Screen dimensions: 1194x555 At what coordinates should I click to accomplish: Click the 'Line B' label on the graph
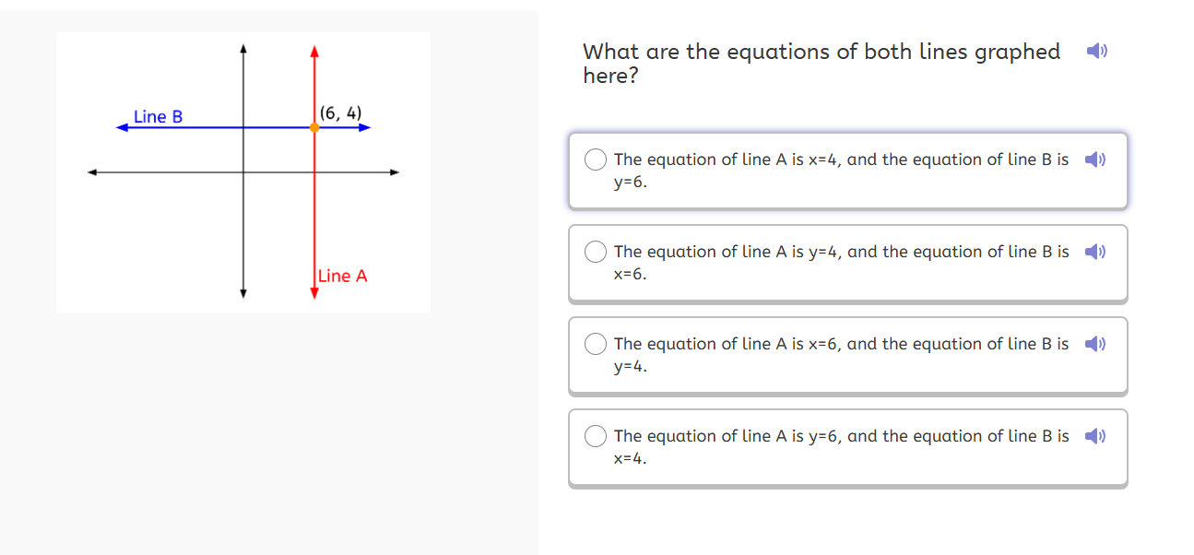tap(159, 116)
